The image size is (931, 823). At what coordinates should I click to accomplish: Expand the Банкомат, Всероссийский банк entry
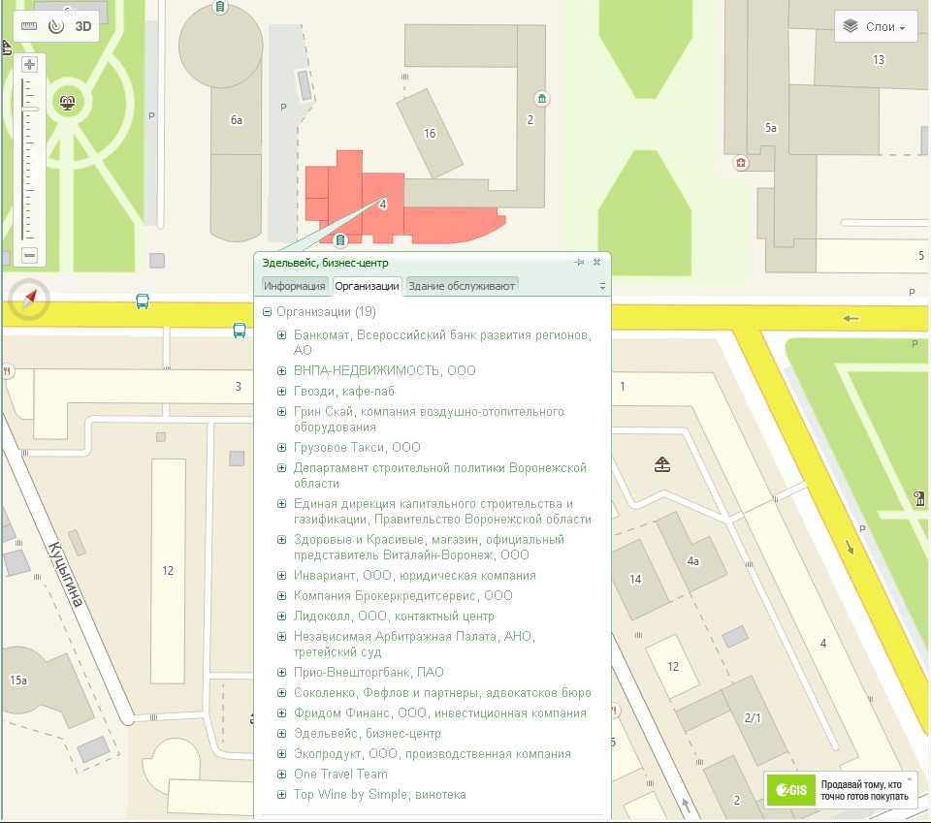(x=282, y=335)
